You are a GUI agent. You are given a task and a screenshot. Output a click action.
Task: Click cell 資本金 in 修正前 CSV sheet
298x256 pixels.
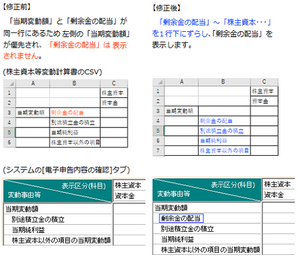pyautogui.click(x=114, y=103)
